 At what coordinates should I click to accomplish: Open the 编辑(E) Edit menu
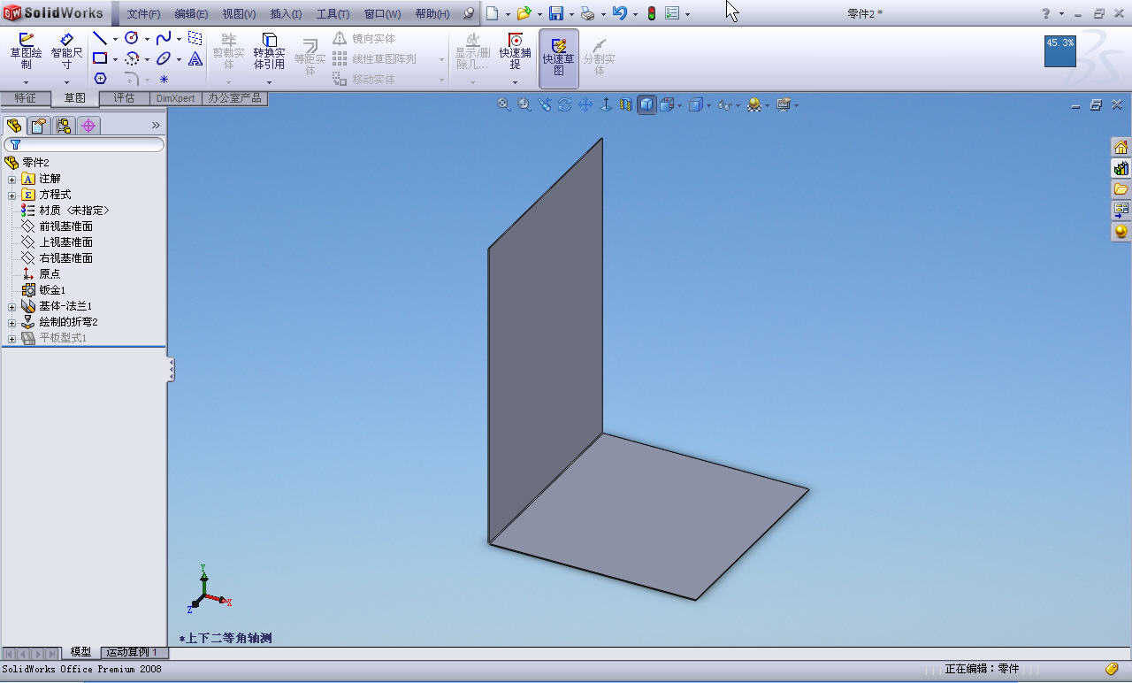[191, 14]
